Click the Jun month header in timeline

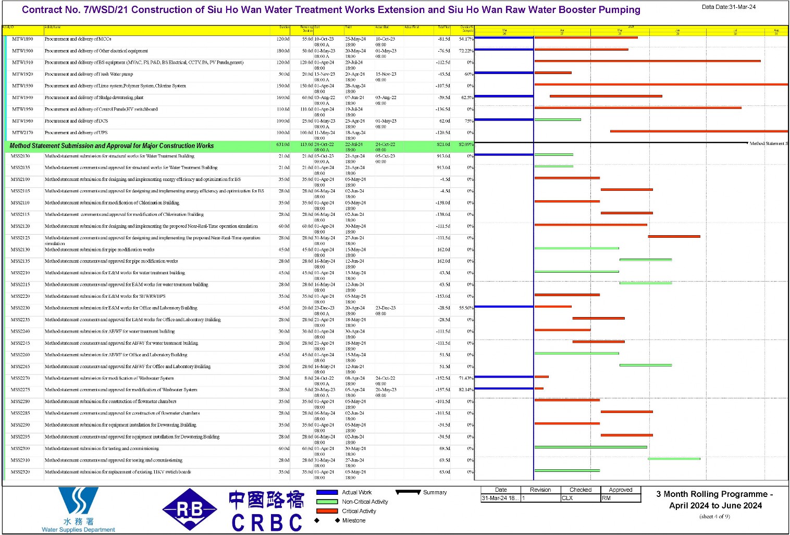pos(677,31)
